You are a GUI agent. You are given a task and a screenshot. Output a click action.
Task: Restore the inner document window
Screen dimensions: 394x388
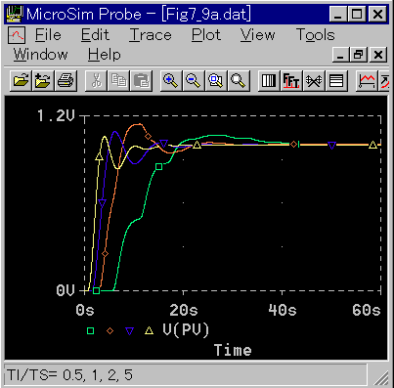click(x=359, y=55)
